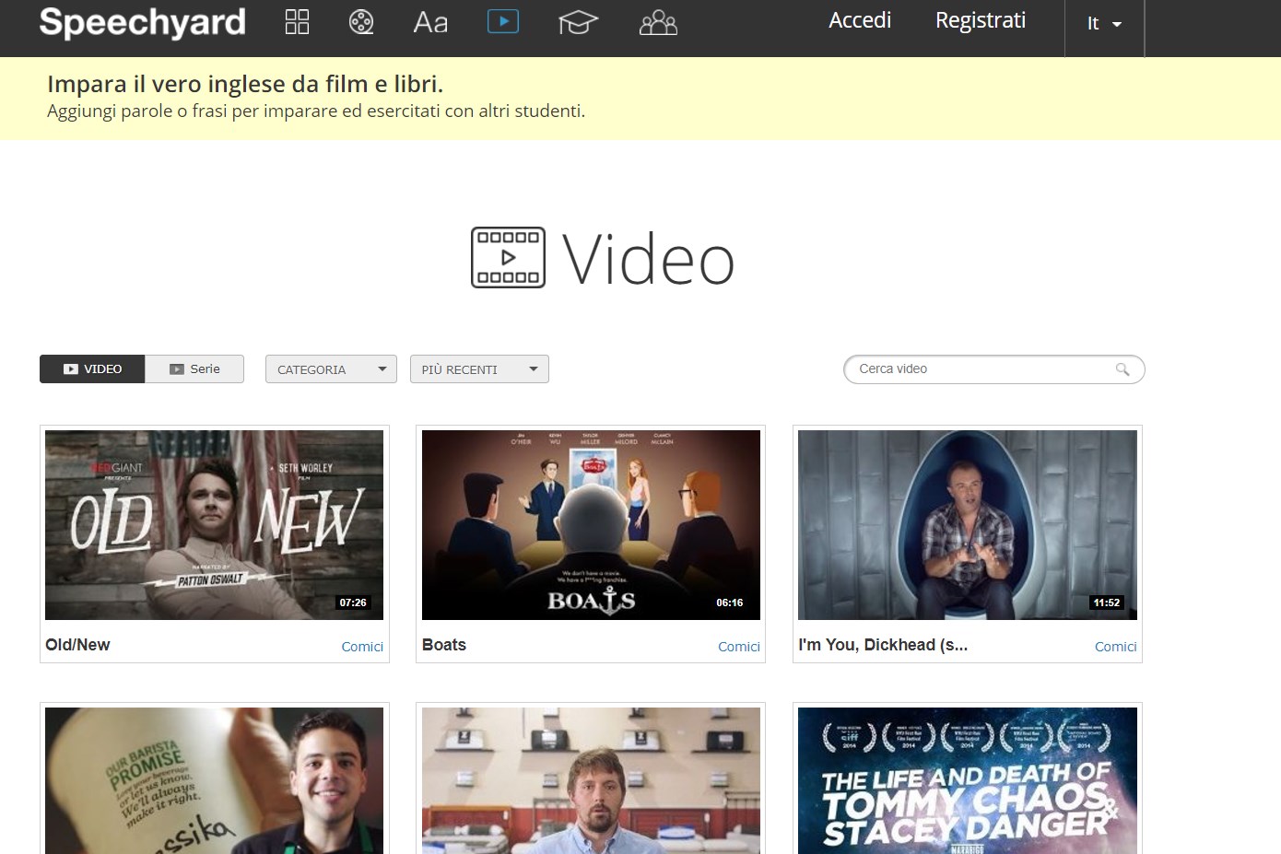Open the video play icon in navbar
1281x854 pixels.
click(503, 20)
